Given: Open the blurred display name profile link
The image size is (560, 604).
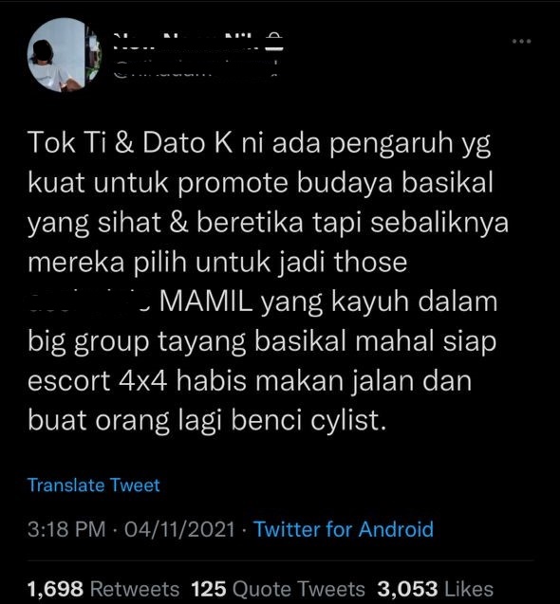Looking at the screenshot, I should click(x=187, y=42).
